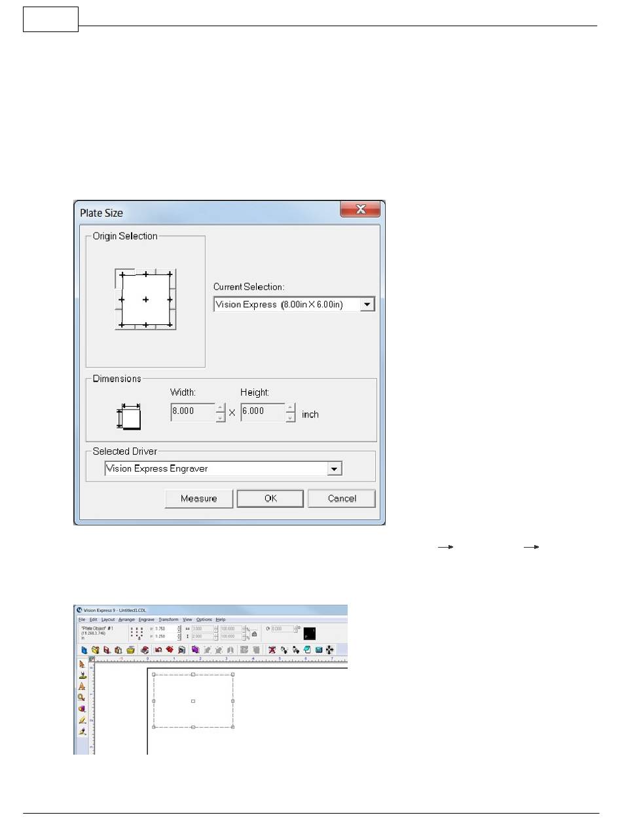Select the top-right origin point

[170, 275]
